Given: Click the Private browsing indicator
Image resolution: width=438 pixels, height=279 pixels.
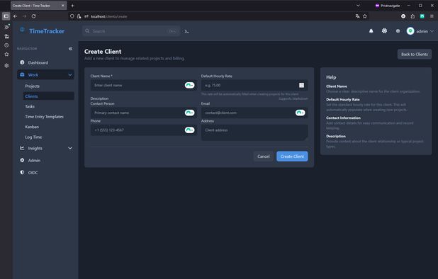Looking at the screenshot, I should click(388, 6).
